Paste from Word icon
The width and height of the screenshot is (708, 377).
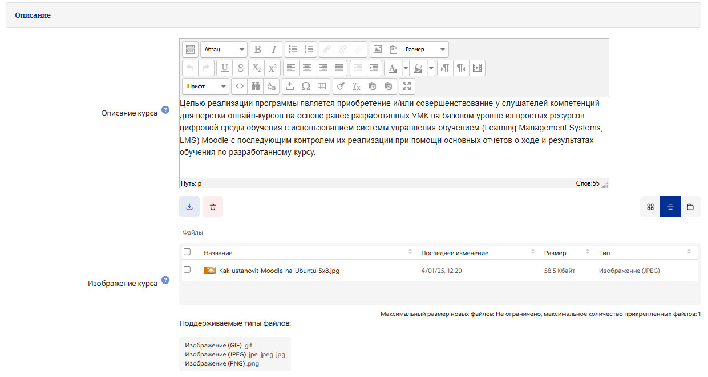[x=389, y=87]
